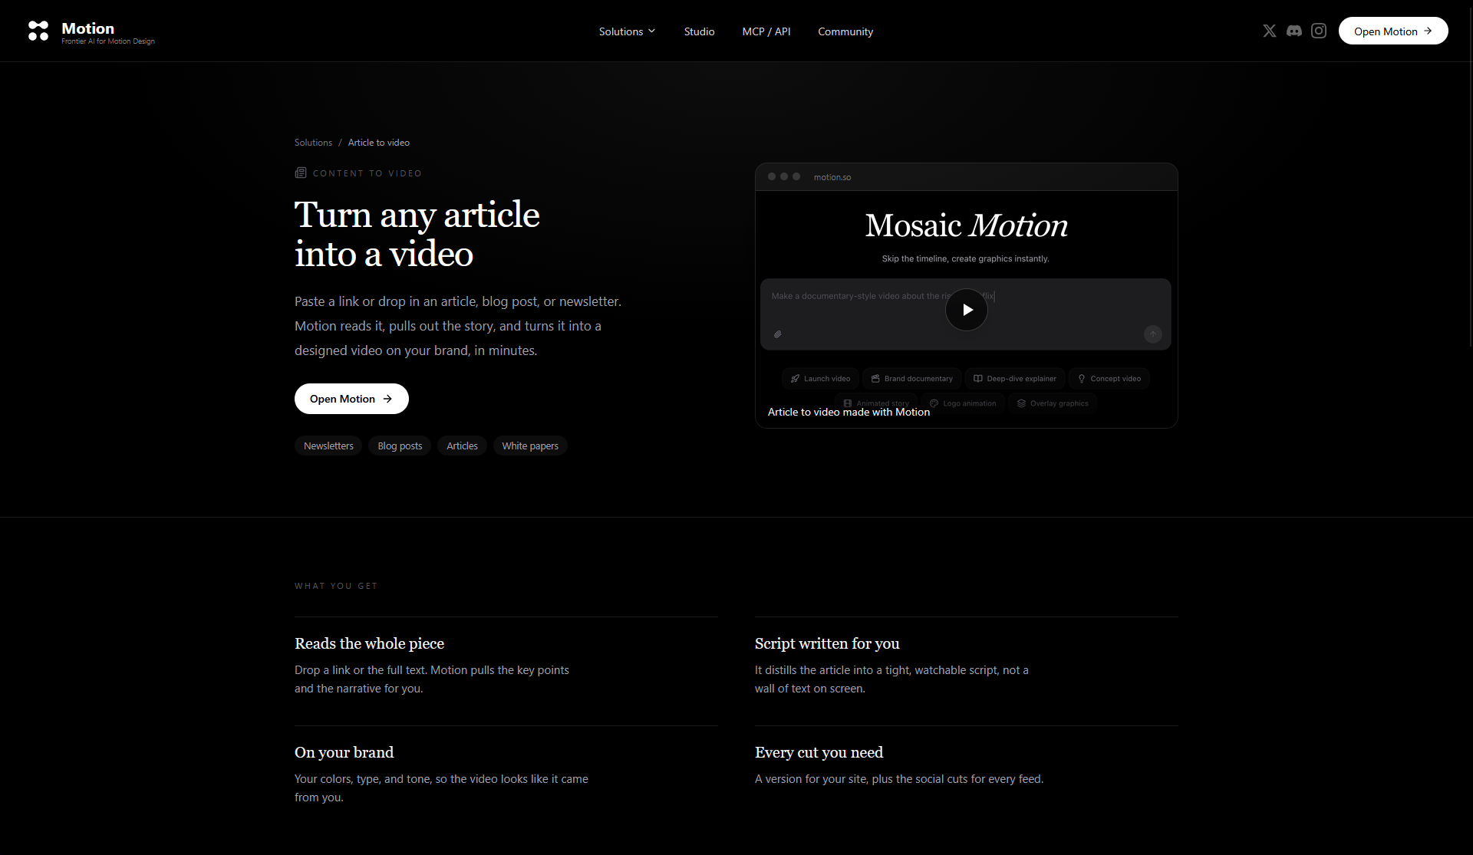Choose the Logo animation suggestion chip
Image resolution: width=1473 pixels, height=855 pixels.
click(x=963, y=403)
